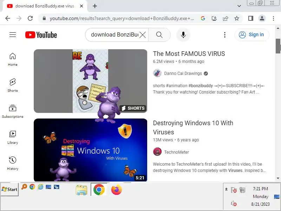
Task: Open a new browser tab
Action: (95, 6)
